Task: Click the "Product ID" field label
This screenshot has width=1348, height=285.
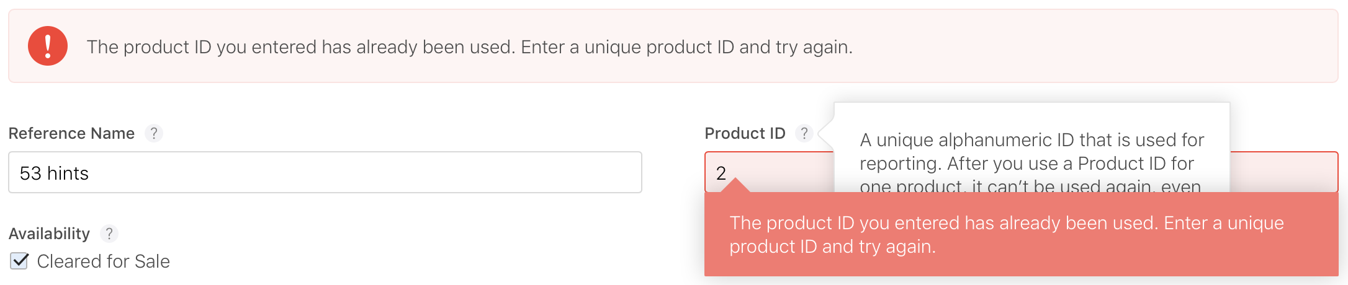Action: (x=745, y=133)
